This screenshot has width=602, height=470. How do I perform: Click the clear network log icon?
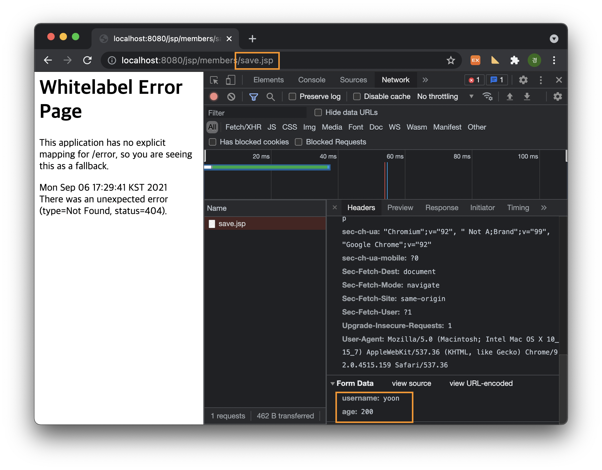[x=231, y=97]
